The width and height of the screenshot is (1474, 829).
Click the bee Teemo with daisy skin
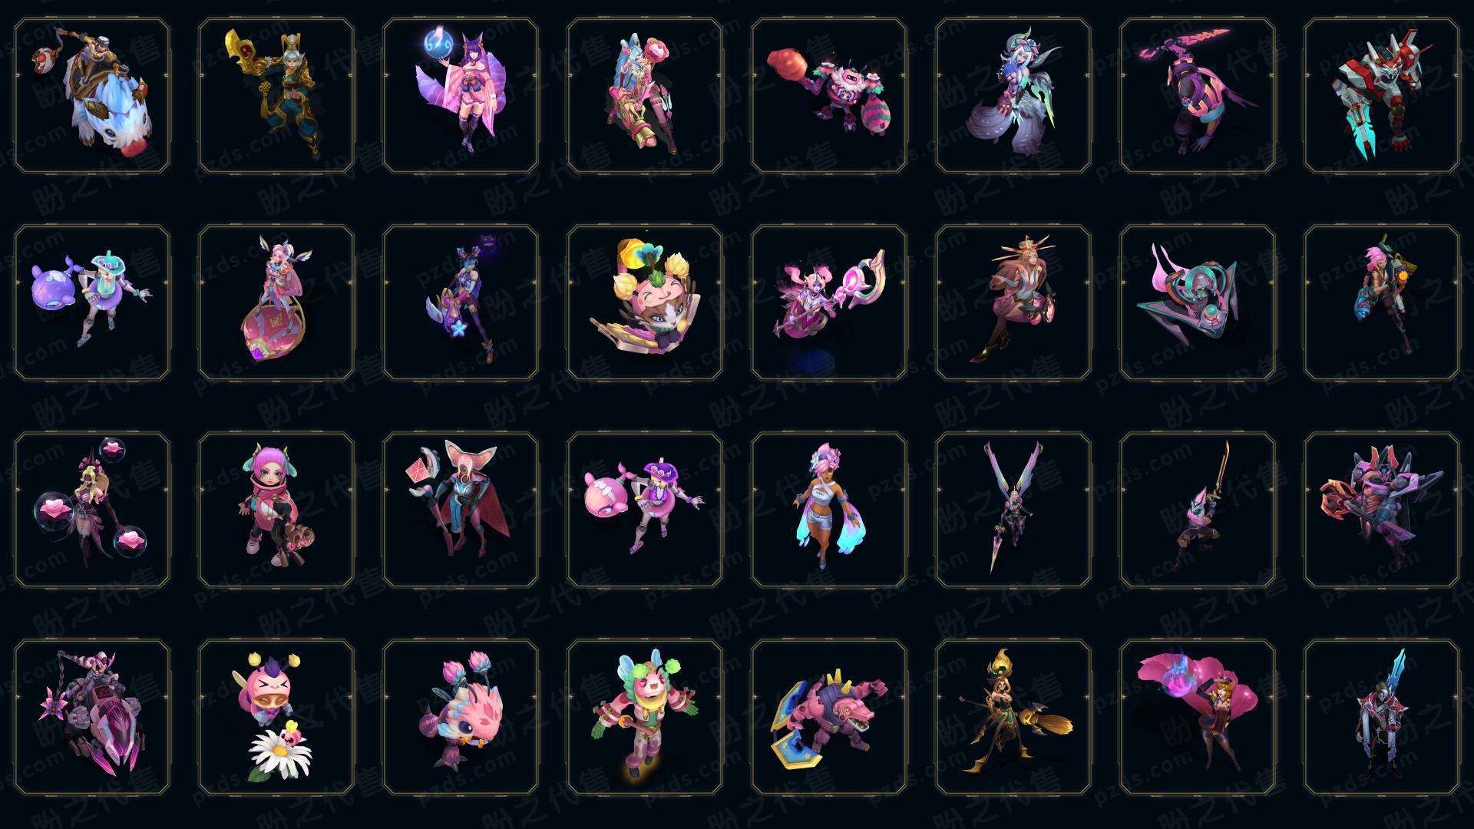[276, 717]
